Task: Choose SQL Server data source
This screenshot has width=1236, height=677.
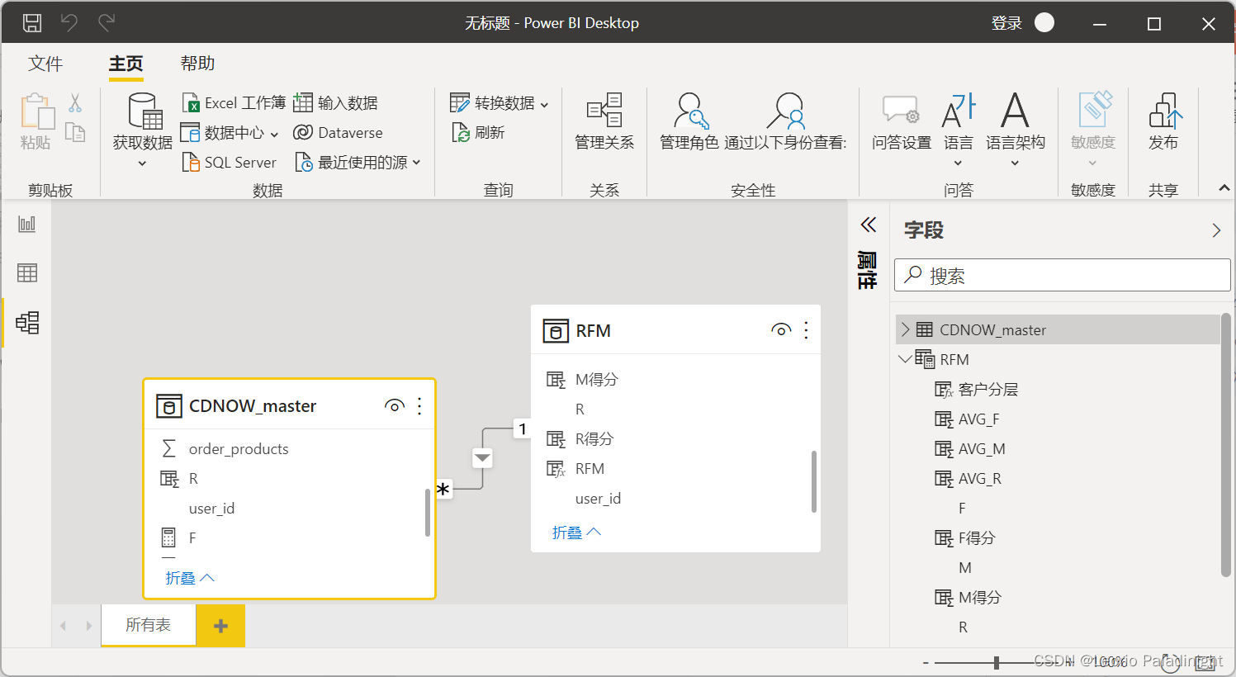Action: pos(230,162)
